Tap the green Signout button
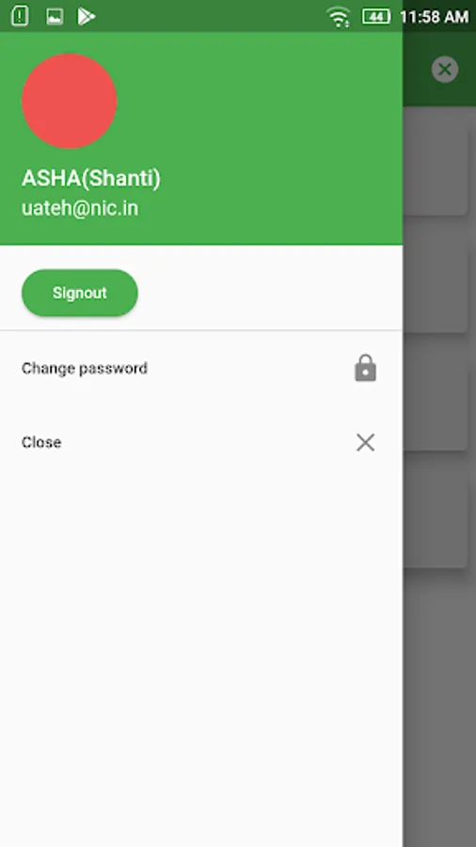This screenshot has height=847, width=476. (80, 293)
